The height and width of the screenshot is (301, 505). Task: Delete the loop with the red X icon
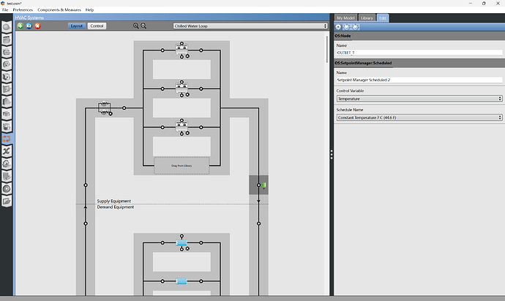(37, 26)
